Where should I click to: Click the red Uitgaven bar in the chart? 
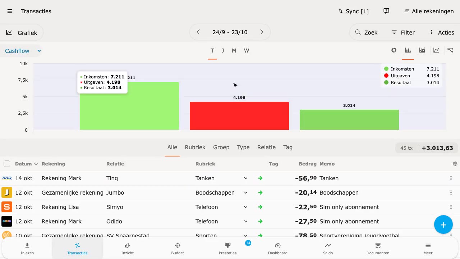coord(239,116)
